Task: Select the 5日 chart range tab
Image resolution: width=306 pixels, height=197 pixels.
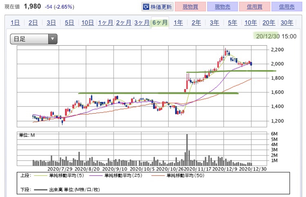Action: (69, 23)
